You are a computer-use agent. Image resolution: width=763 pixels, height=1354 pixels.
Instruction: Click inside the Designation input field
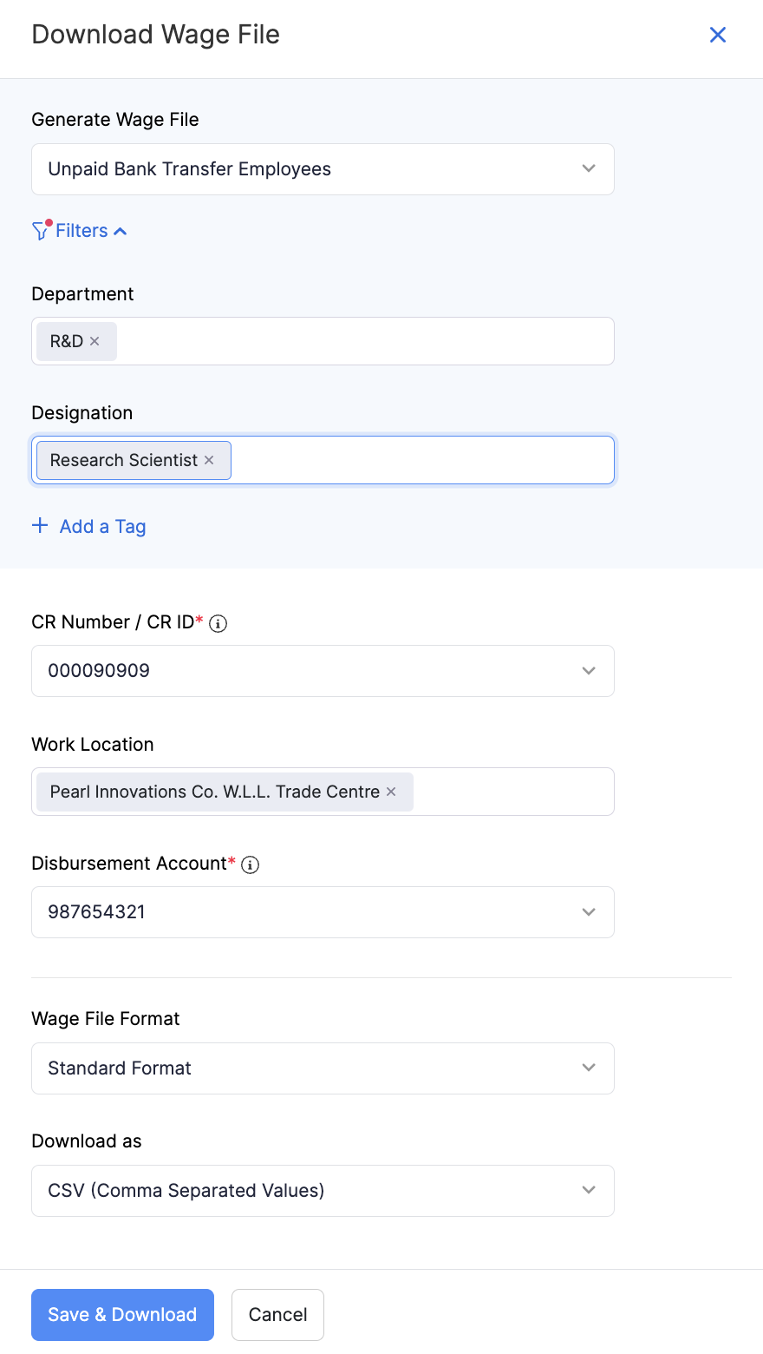pos(416,460)
